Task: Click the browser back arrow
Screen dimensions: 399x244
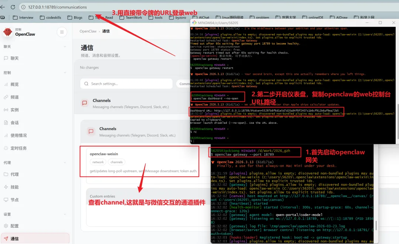Action: coord(3,7)
